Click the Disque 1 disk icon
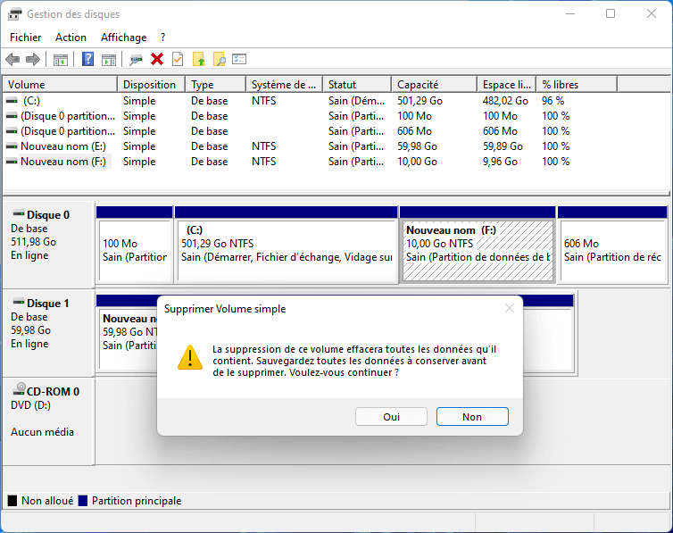This screenshot has width=673, height=533. tap(19, 302)
